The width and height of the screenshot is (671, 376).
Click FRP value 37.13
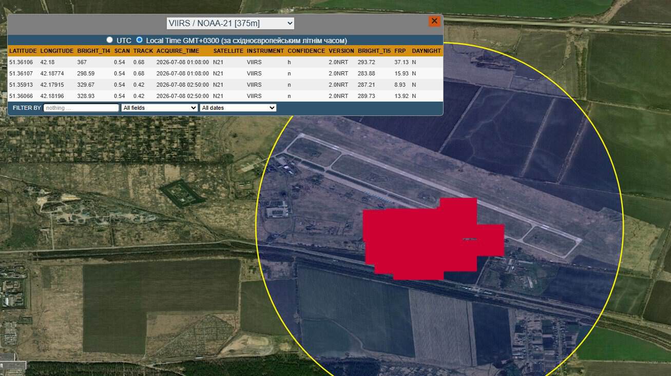tap(401, 62)
